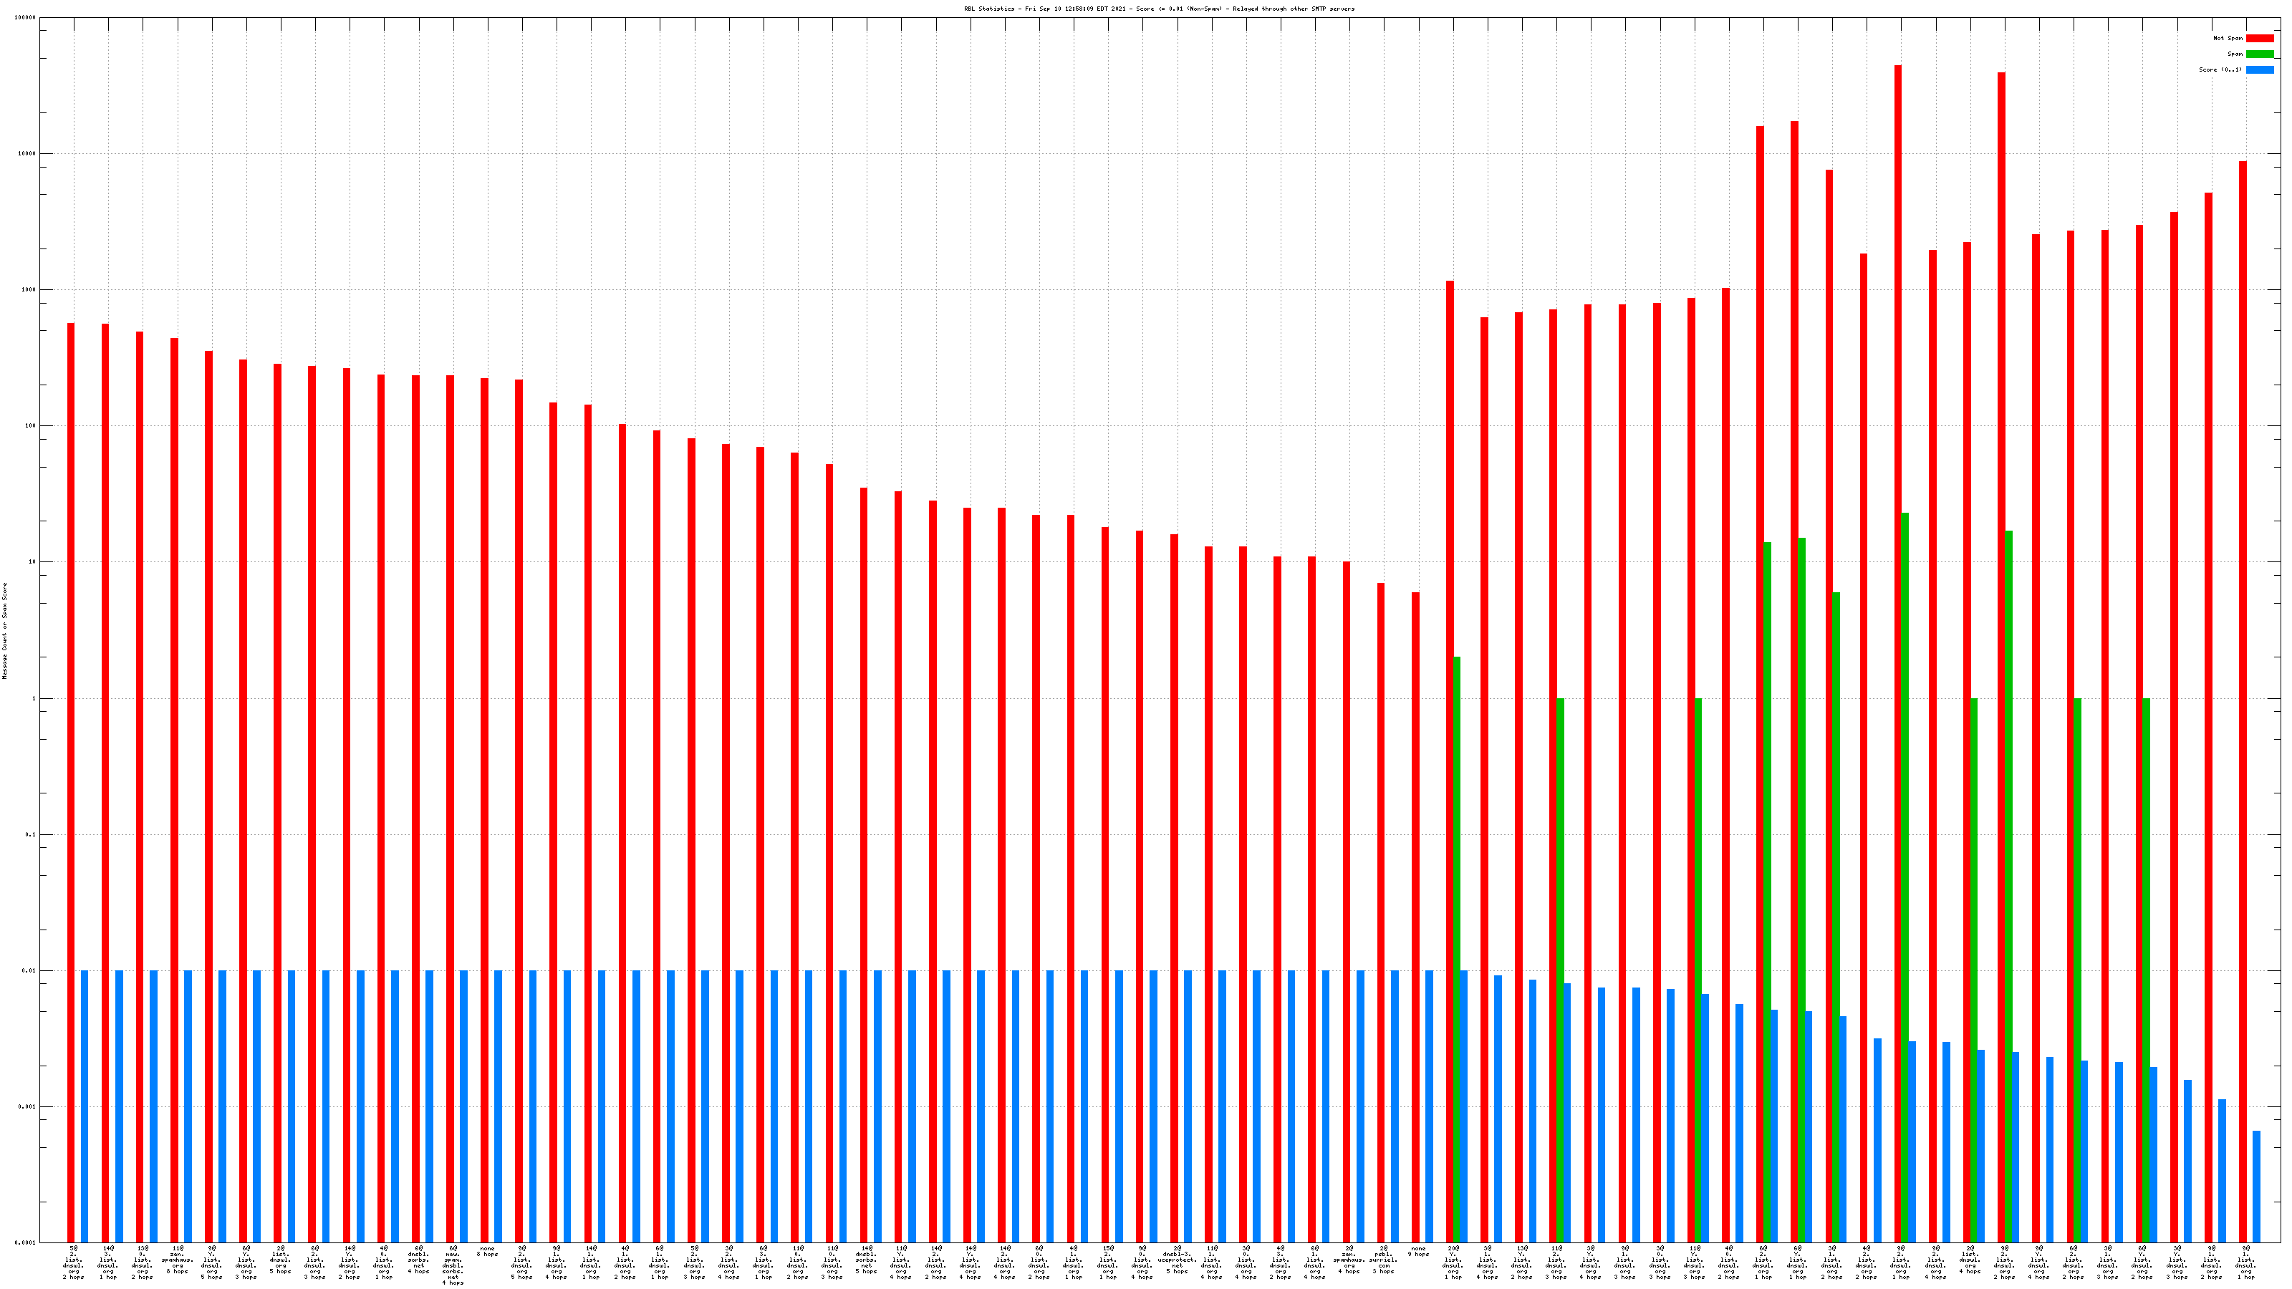Click the new.spam.dnsbl.sorbs.net 4 hops label
Viewport: 2292px width, 1289px height.
click(x=452, y=1266)
